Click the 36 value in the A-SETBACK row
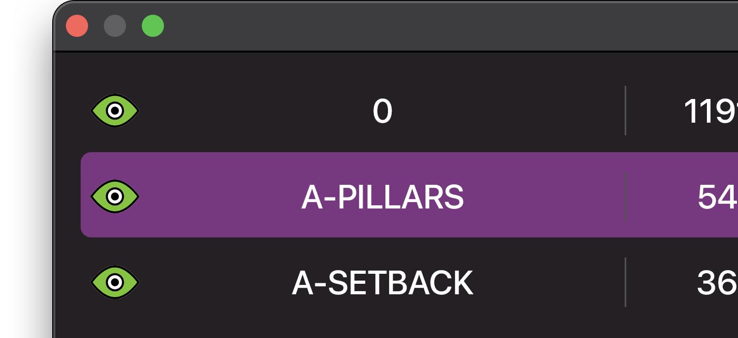 717,283
